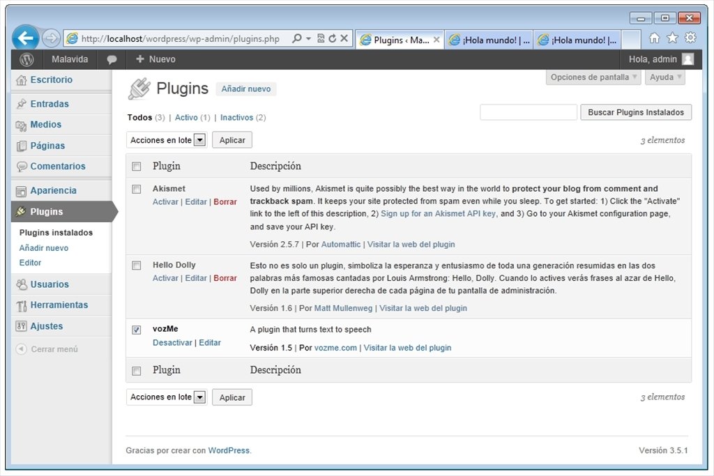Open a new blank browser tab
This screenshot has width=714, height=476.
click(x=631, y=40)
